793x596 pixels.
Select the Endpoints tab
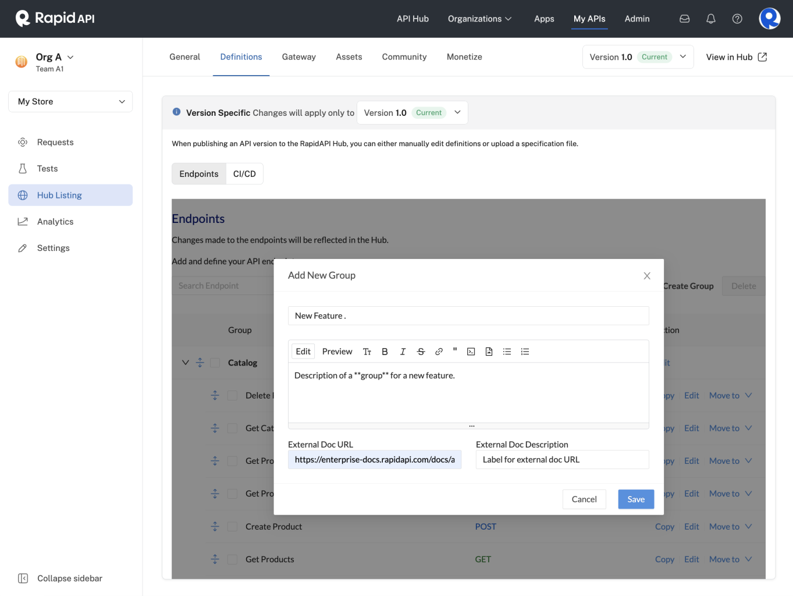tap(199, 174)
